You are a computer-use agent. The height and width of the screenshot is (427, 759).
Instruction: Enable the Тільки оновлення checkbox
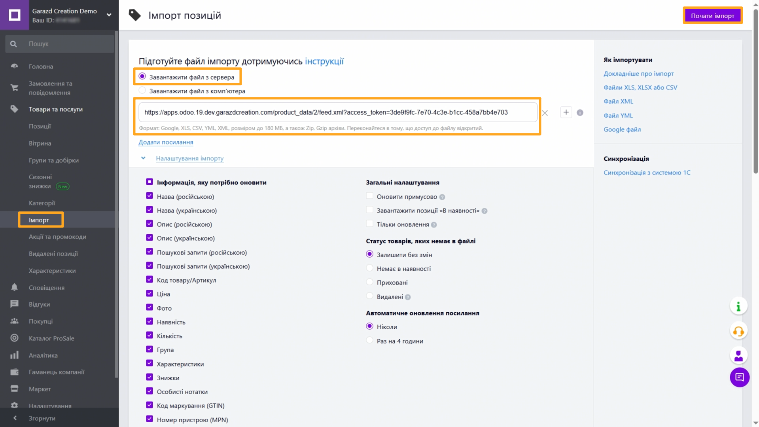click(369, 224)
